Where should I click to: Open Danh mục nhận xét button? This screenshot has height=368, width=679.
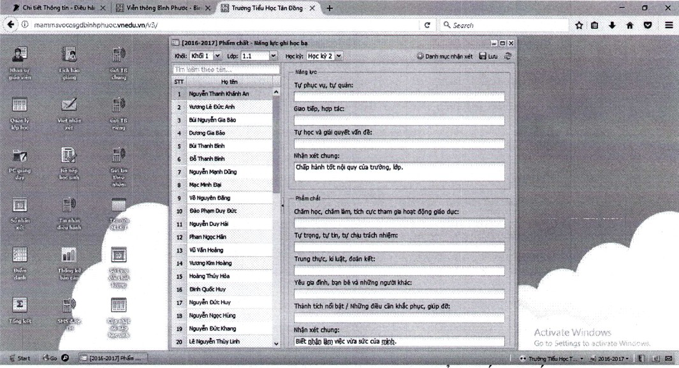pos(445,56)
